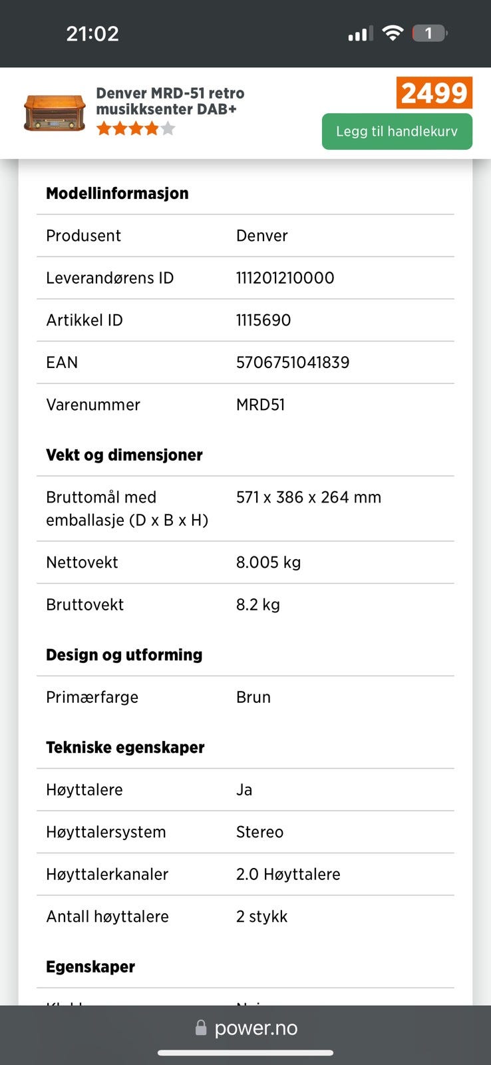Image resolution: width=491 pixels, height=1065 pixels.
Task: Tap the Wi-Fi status icon
Action: 393,33
